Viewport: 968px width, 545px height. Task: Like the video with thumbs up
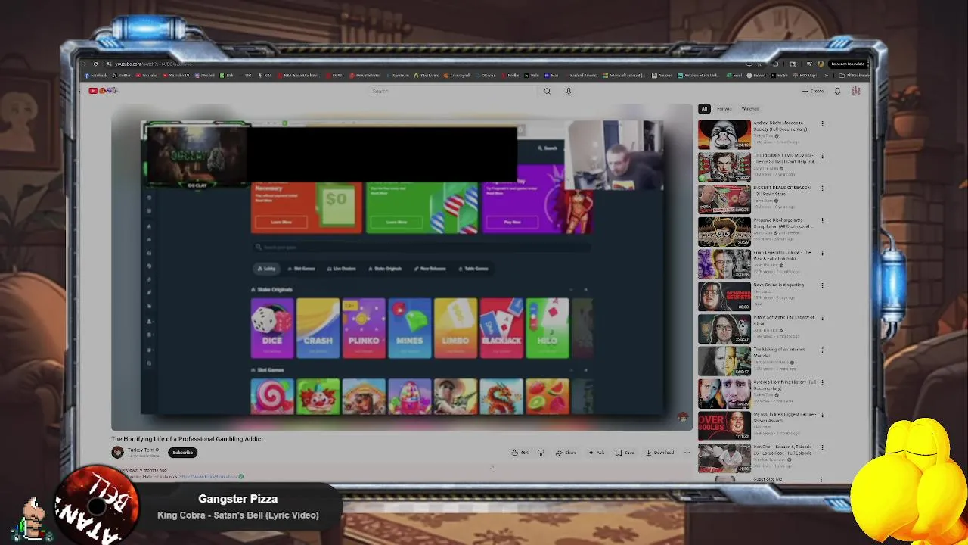pos(520,453)
